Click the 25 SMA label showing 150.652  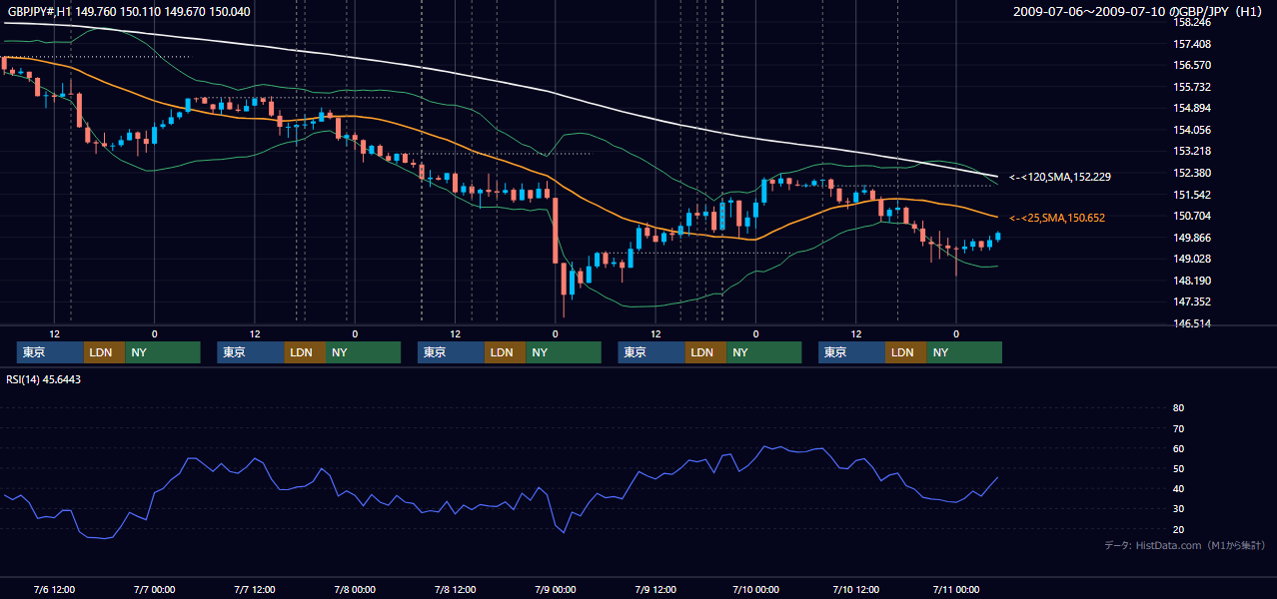[x=1057, y=218]
